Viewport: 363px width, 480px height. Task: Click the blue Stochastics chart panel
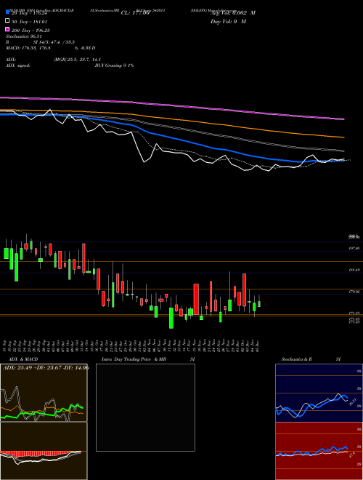(x=319, y=393)
